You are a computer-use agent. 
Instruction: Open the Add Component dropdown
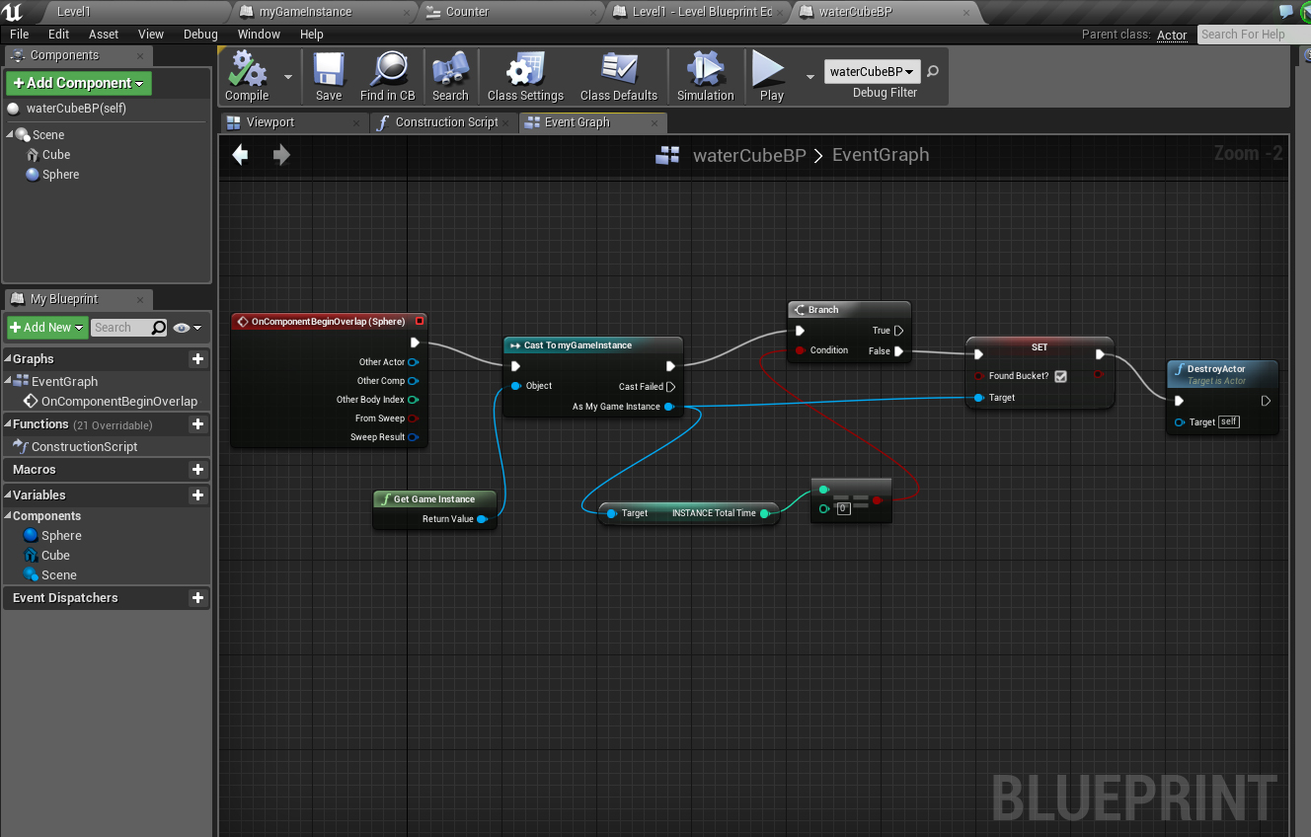pyautogui.click(x=79, y=84)
